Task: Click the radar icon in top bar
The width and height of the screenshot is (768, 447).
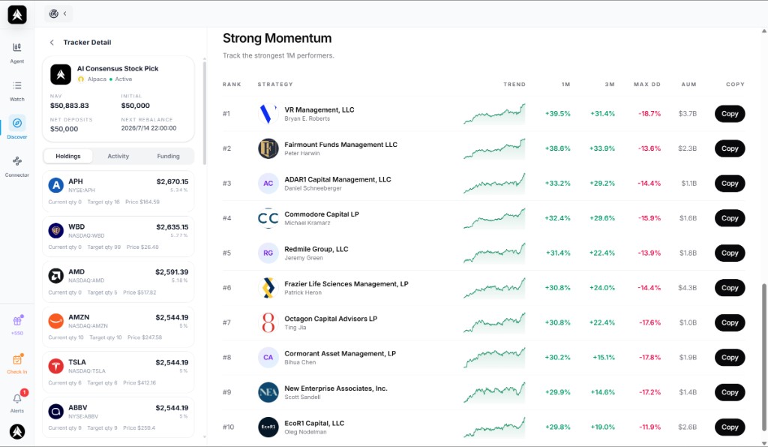Action: point(54,13)
